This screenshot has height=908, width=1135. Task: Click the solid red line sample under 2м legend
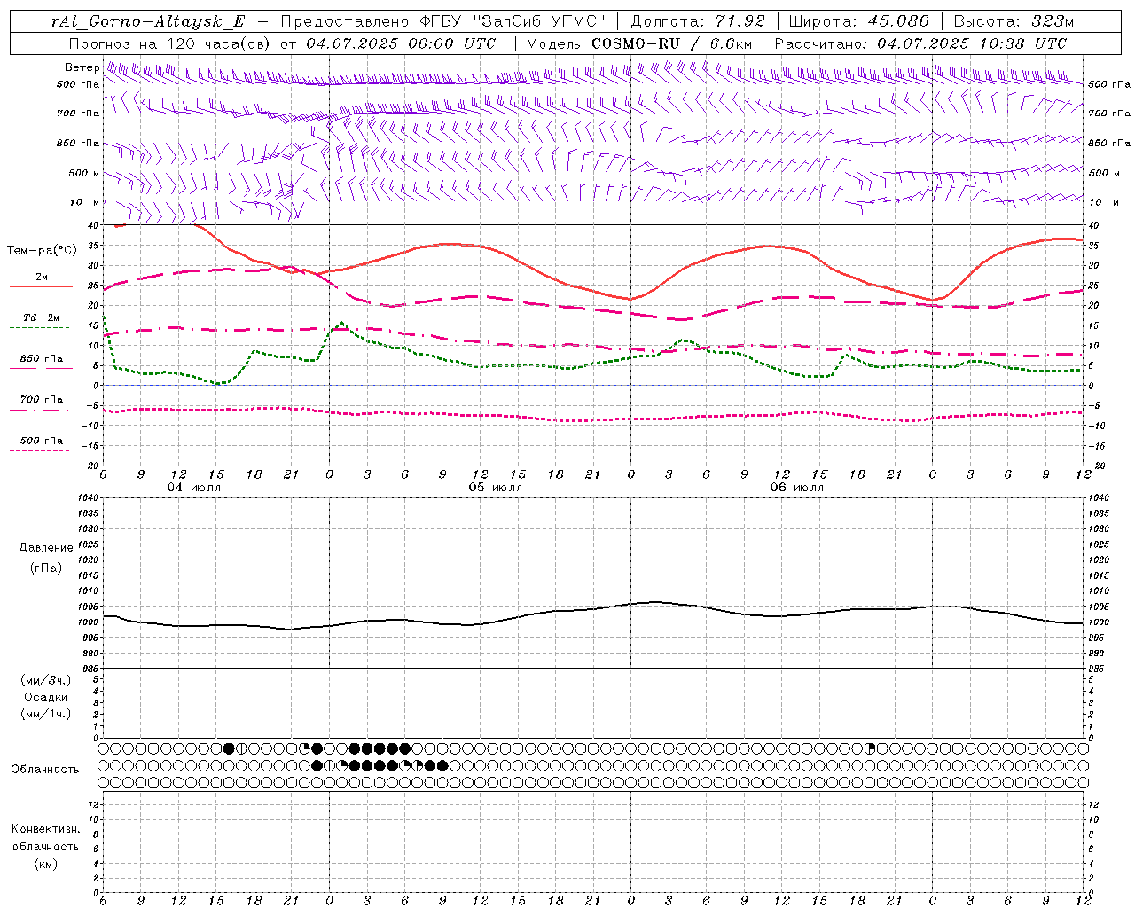pyautogui.click(x=41, y=286)
